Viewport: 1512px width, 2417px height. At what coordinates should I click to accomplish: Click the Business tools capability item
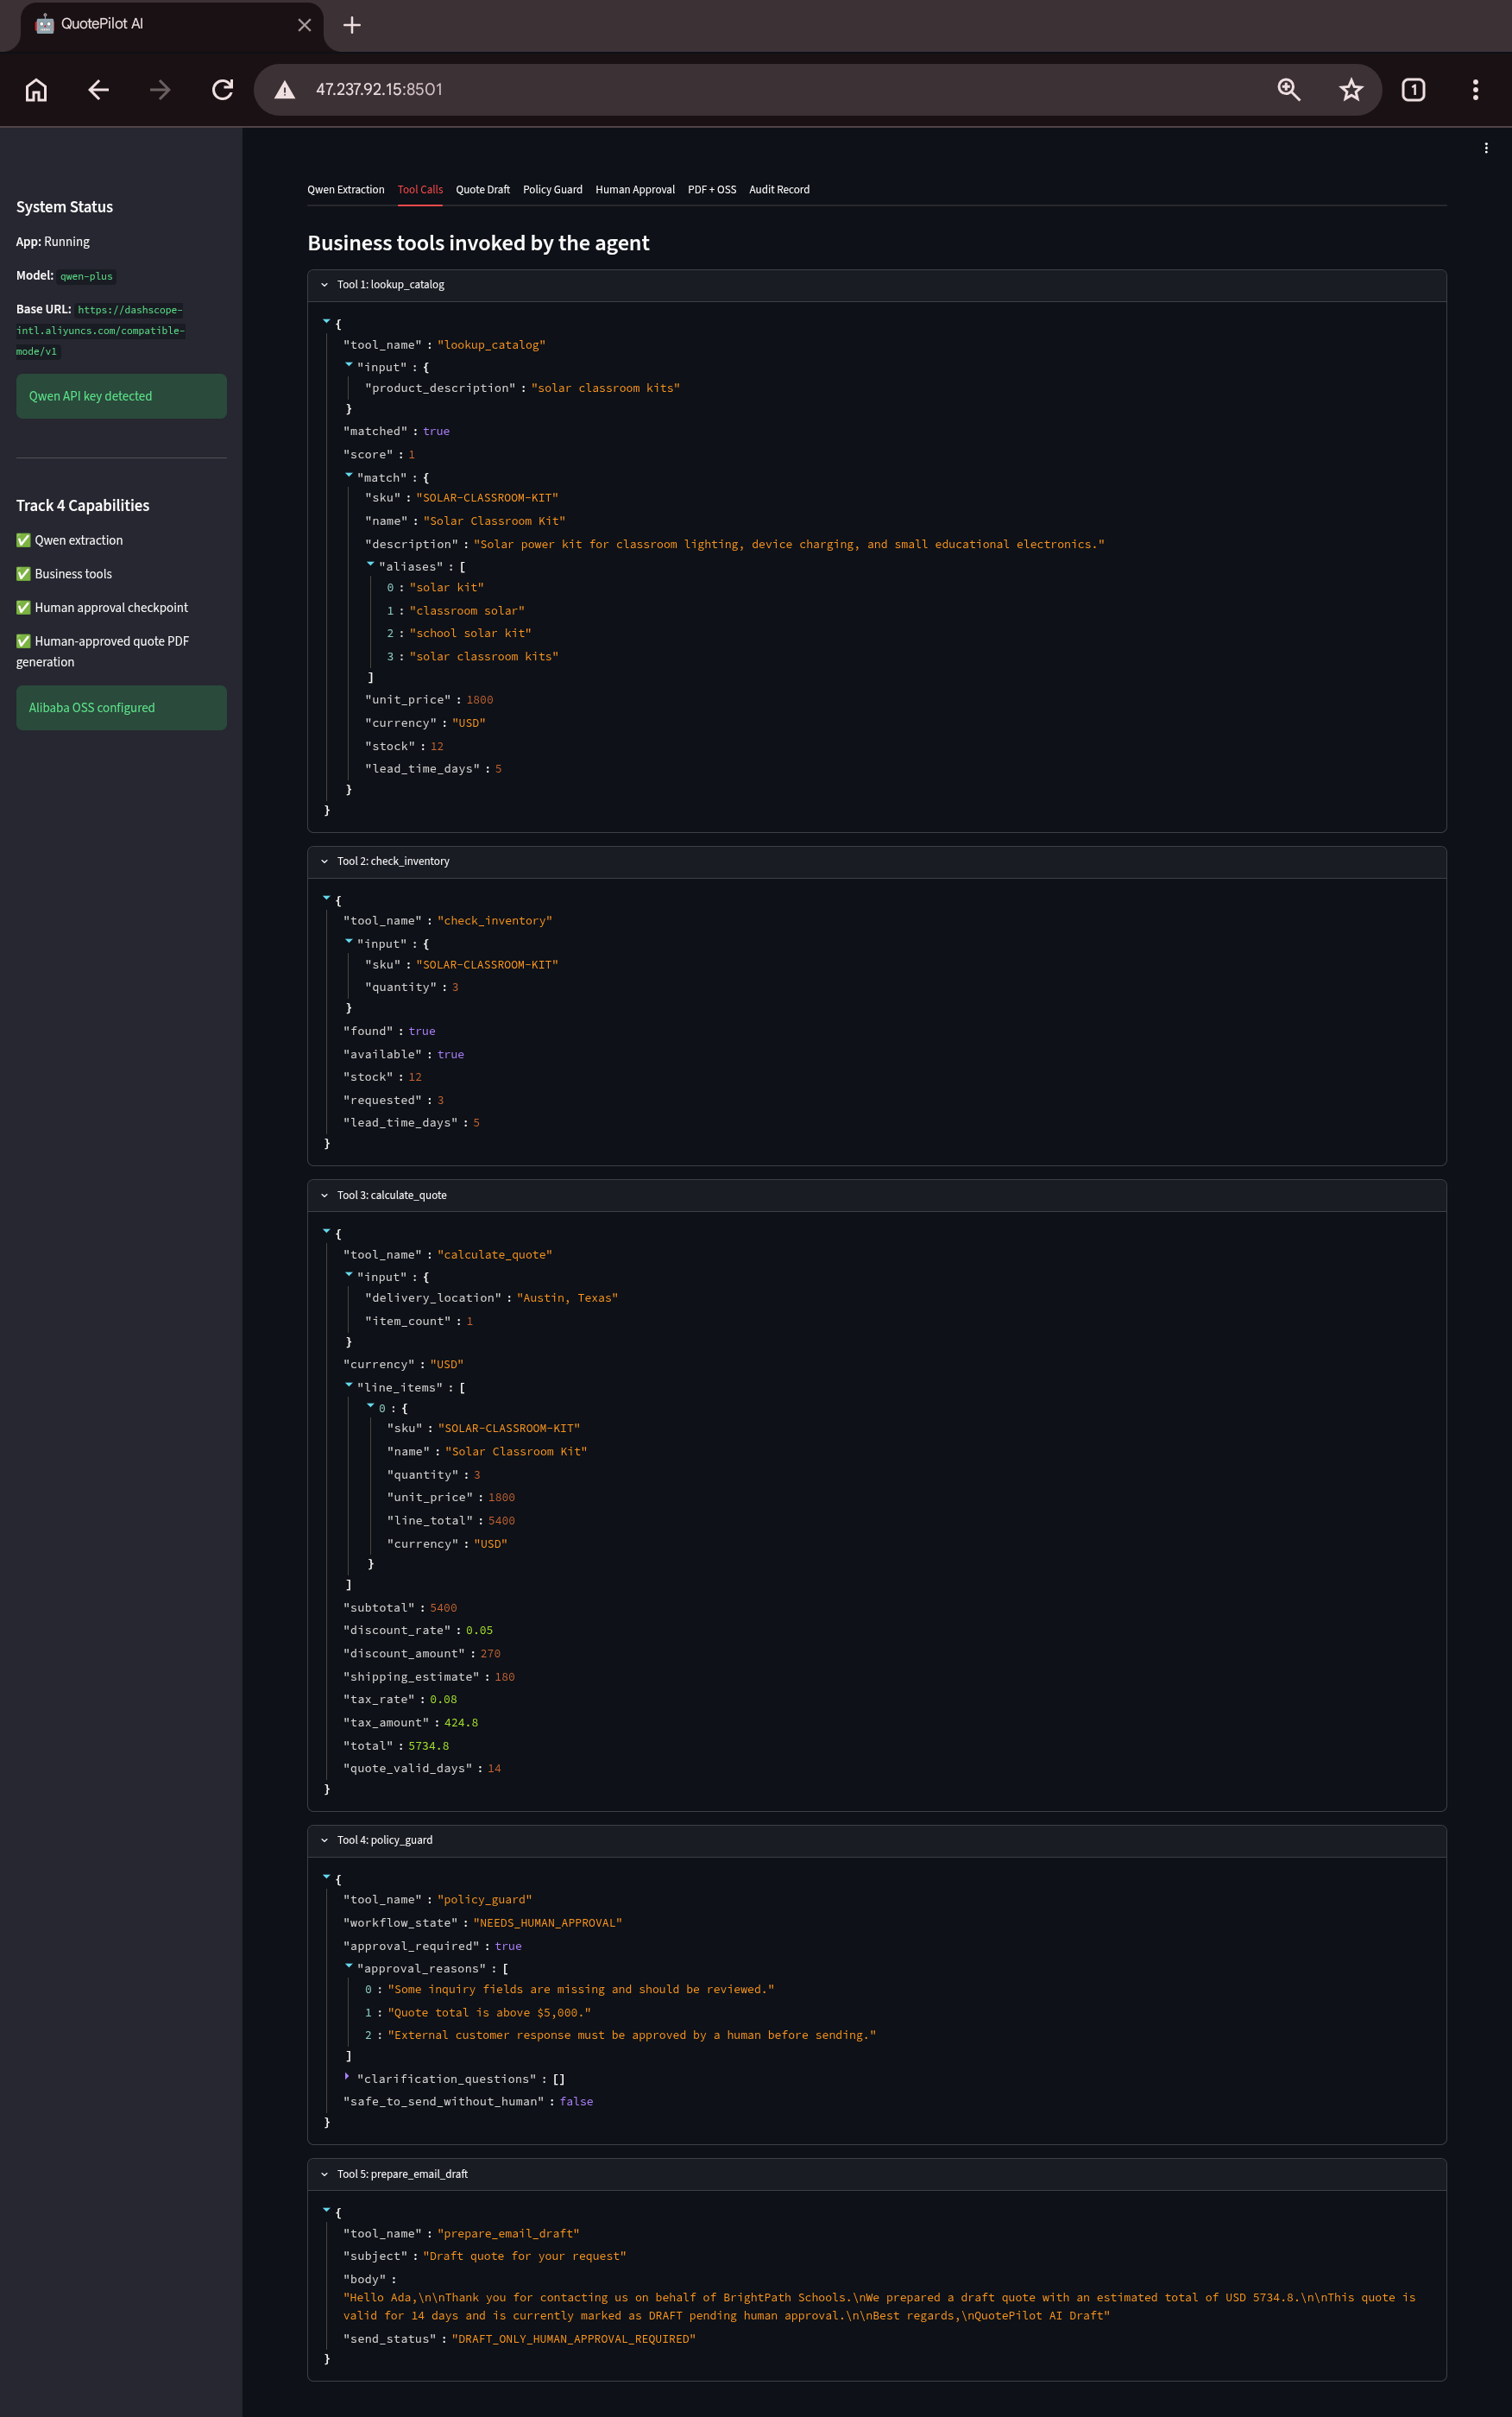[64, 574]
